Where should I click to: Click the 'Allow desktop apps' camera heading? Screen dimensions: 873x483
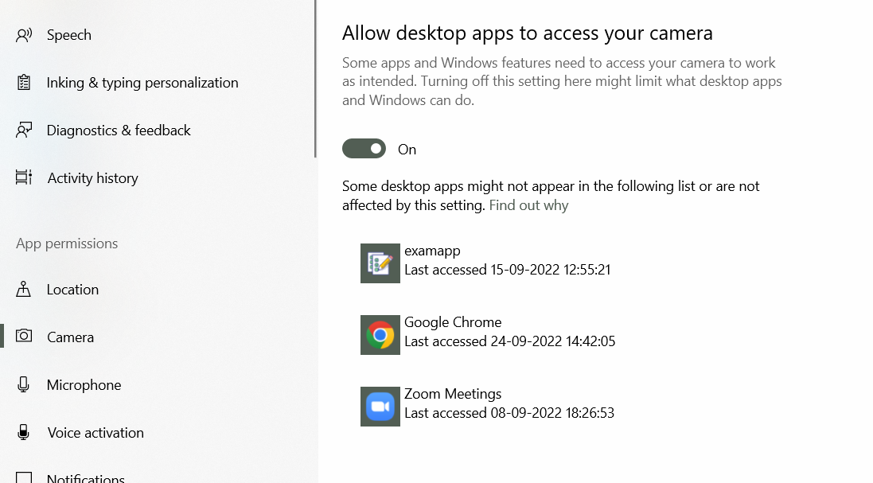527,33
